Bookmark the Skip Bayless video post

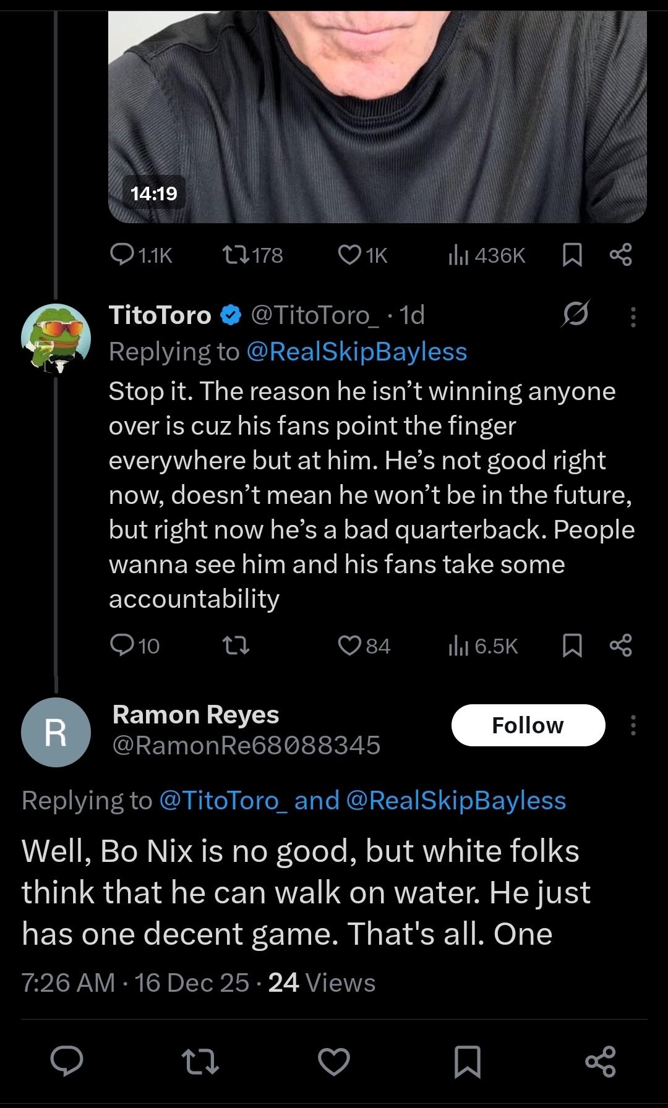pyautogui.click(x=572, y=254)
